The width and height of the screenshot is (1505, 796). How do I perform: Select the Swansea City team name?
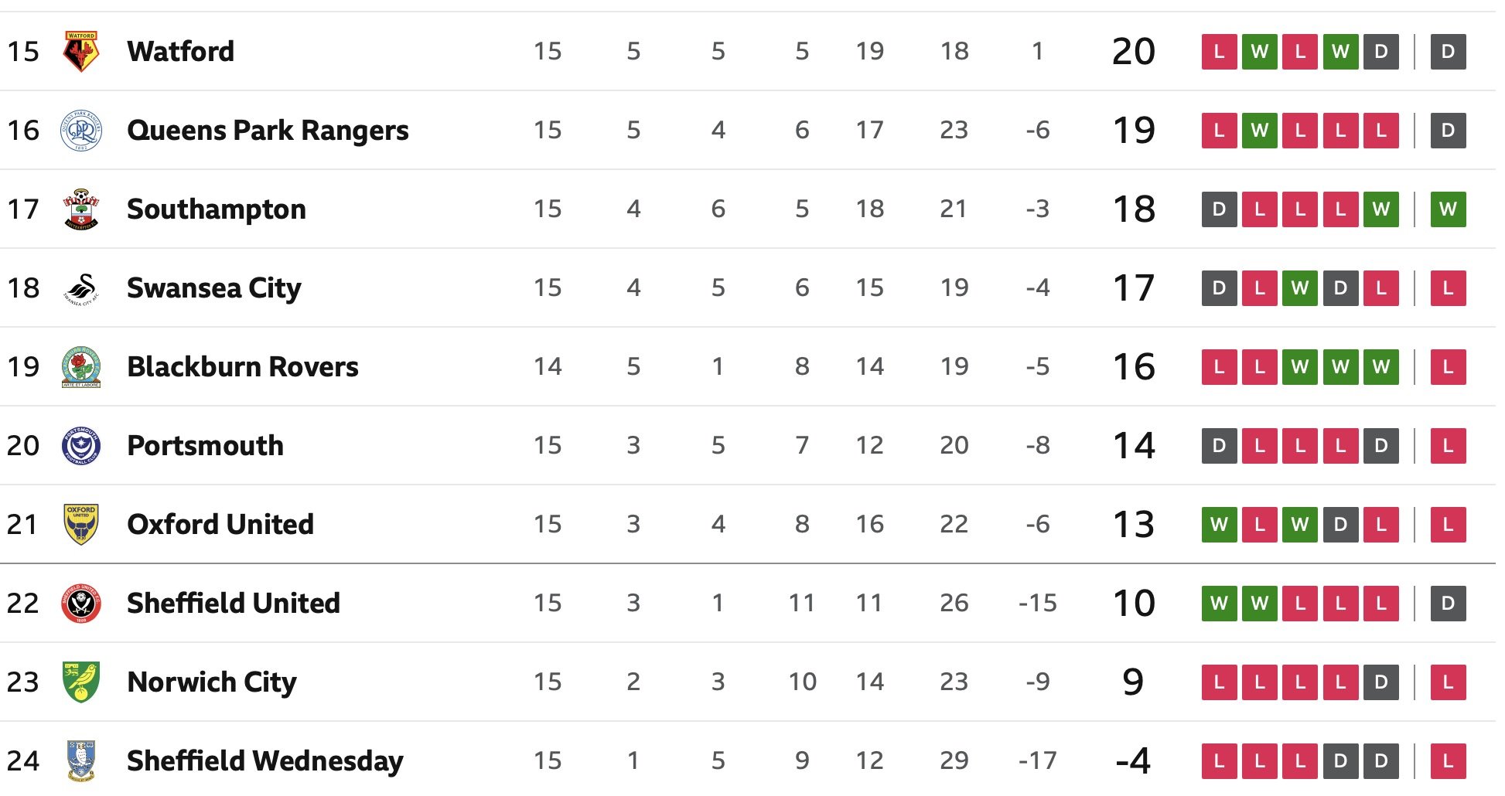pos(214,288)
